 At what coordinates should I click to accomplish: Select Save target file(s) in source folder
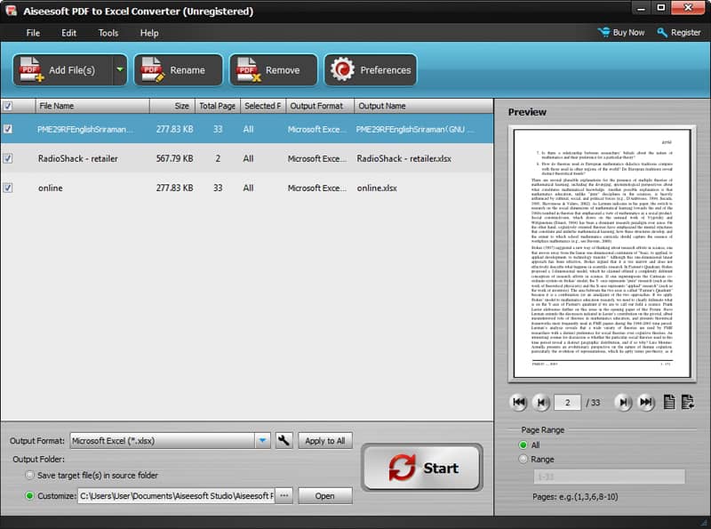tap(31, 476)
